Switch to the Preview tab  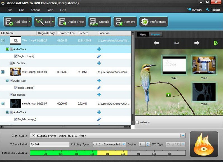(156, 34)
